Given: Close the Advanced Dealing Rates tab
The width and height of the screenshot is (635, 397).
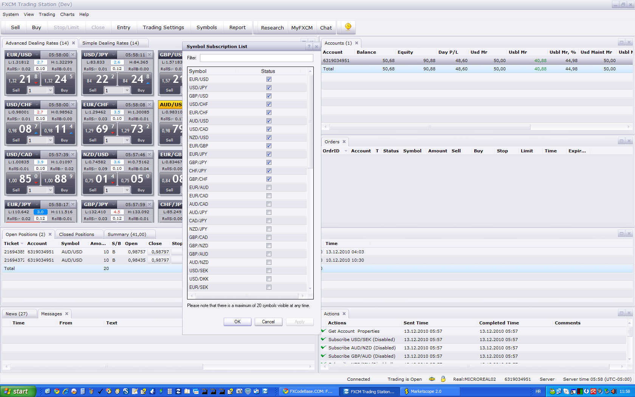Looking at the screenshot, I should point(73,43).
